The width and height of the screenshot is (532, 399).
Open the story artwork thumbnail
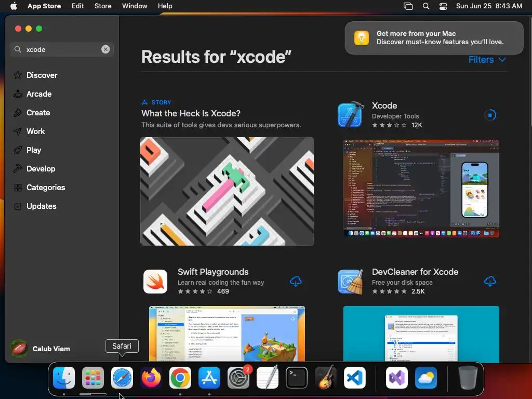pyautogui.click(x=227, y=191)
